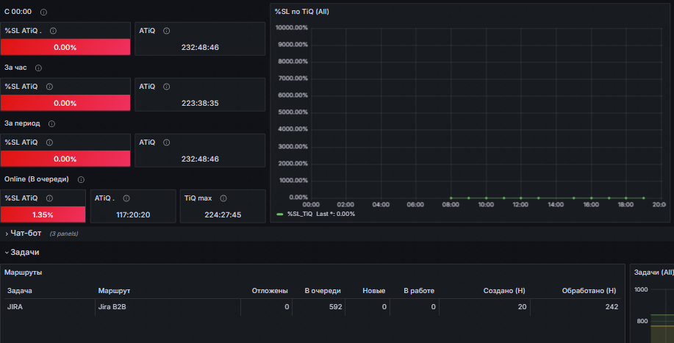Click info icon on %SL ATiQ panel showing 1.35%

pyautogui.click(x=50, y=198)
